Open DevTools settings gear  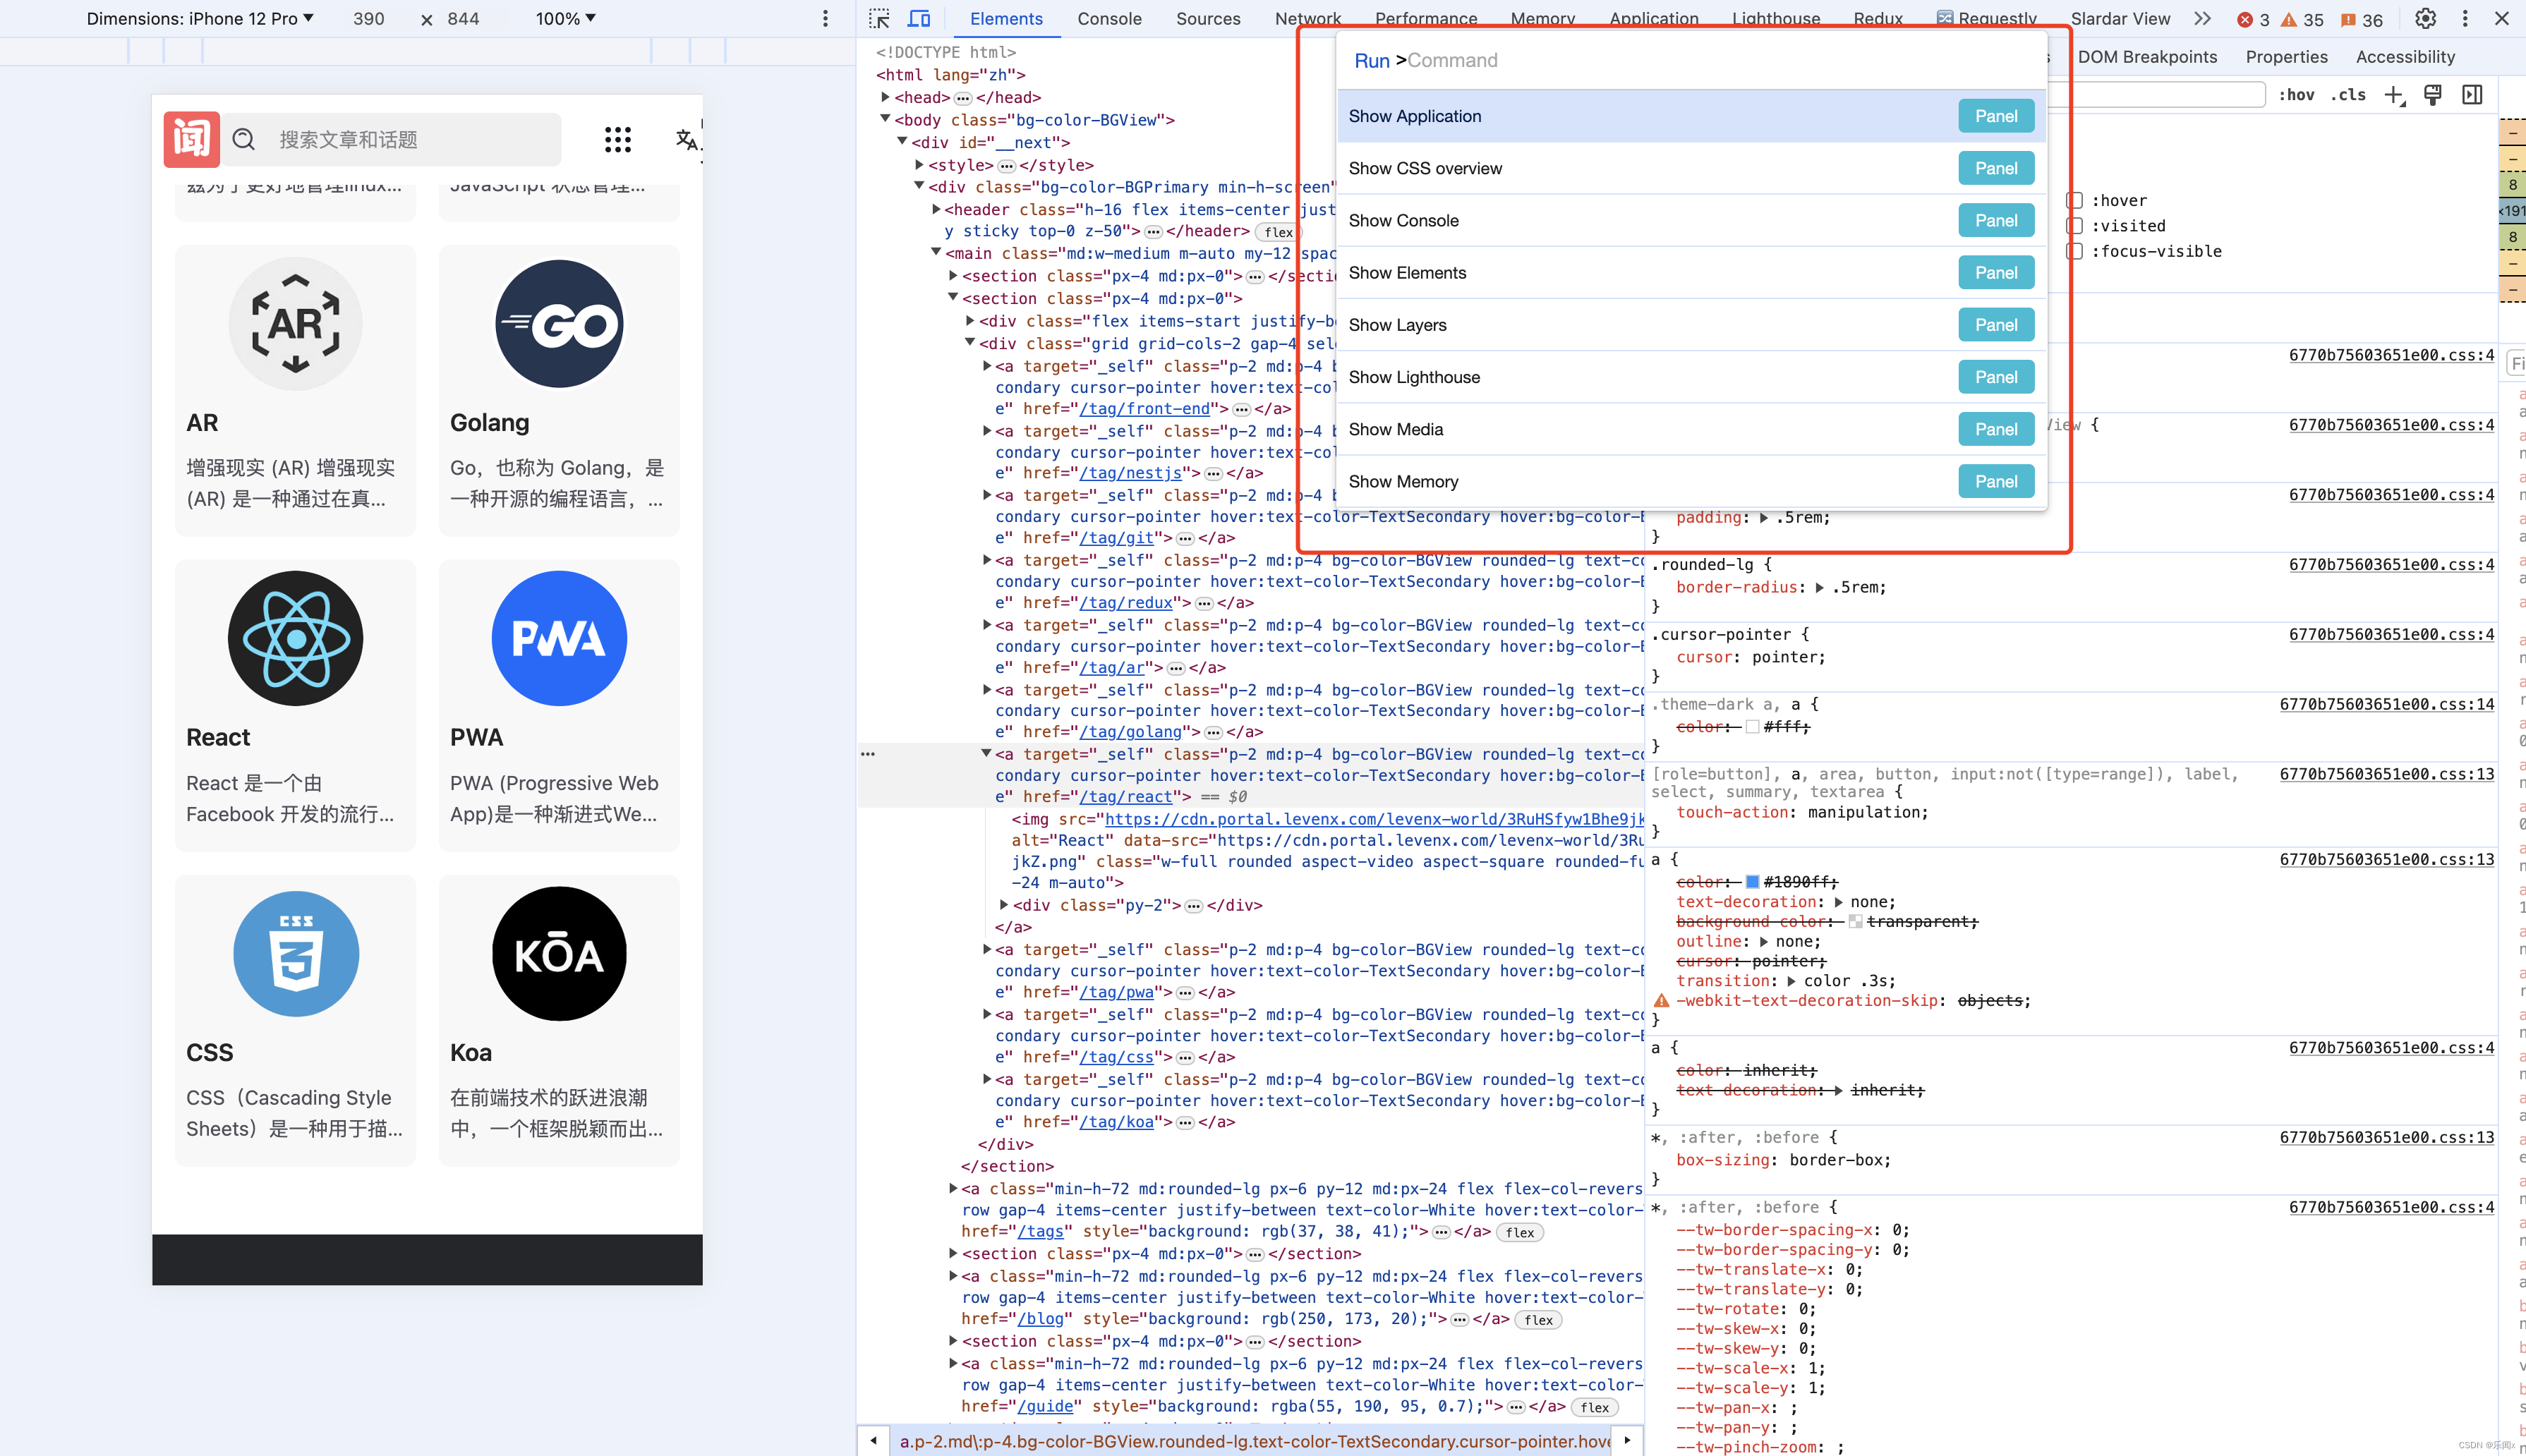(2425, 19)
